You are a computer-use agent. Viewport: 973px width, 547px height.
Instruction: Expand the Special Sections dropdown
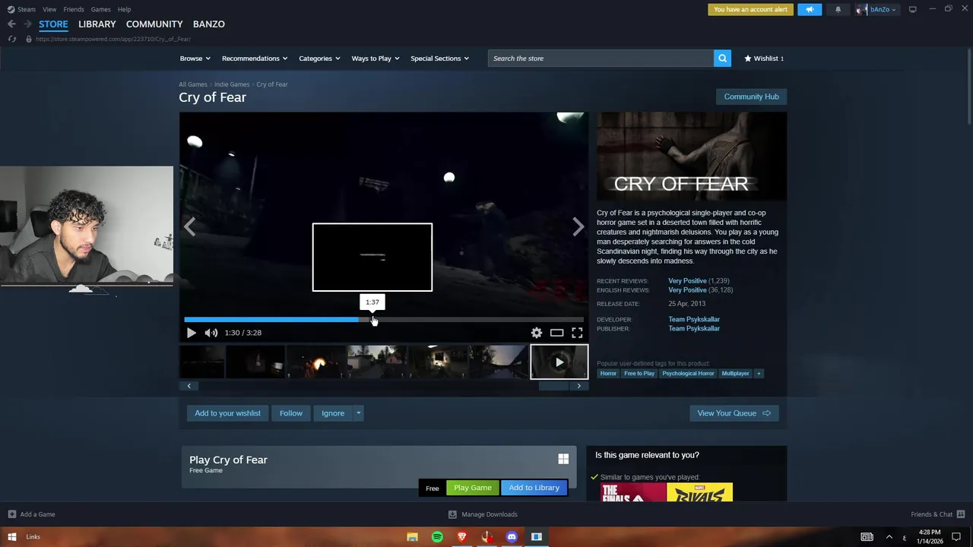pos(439,58)
